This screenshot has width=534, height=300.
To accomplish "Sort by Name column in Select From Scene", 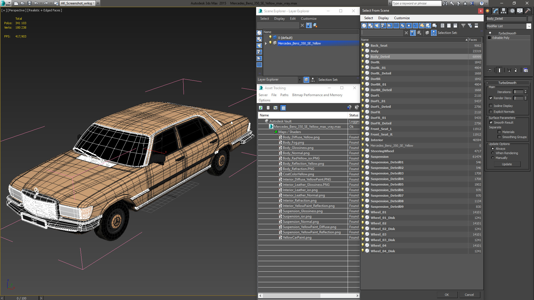I will 414,40.
